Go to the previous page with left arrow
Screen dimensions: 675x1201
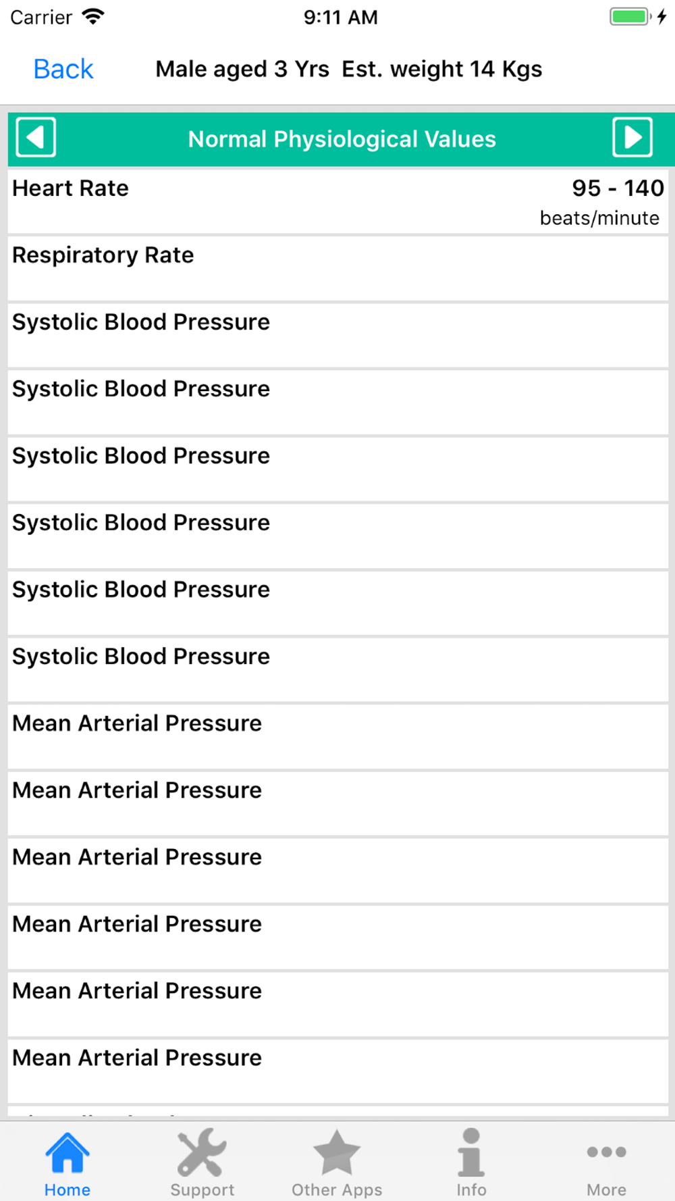(x=36, y=138)
